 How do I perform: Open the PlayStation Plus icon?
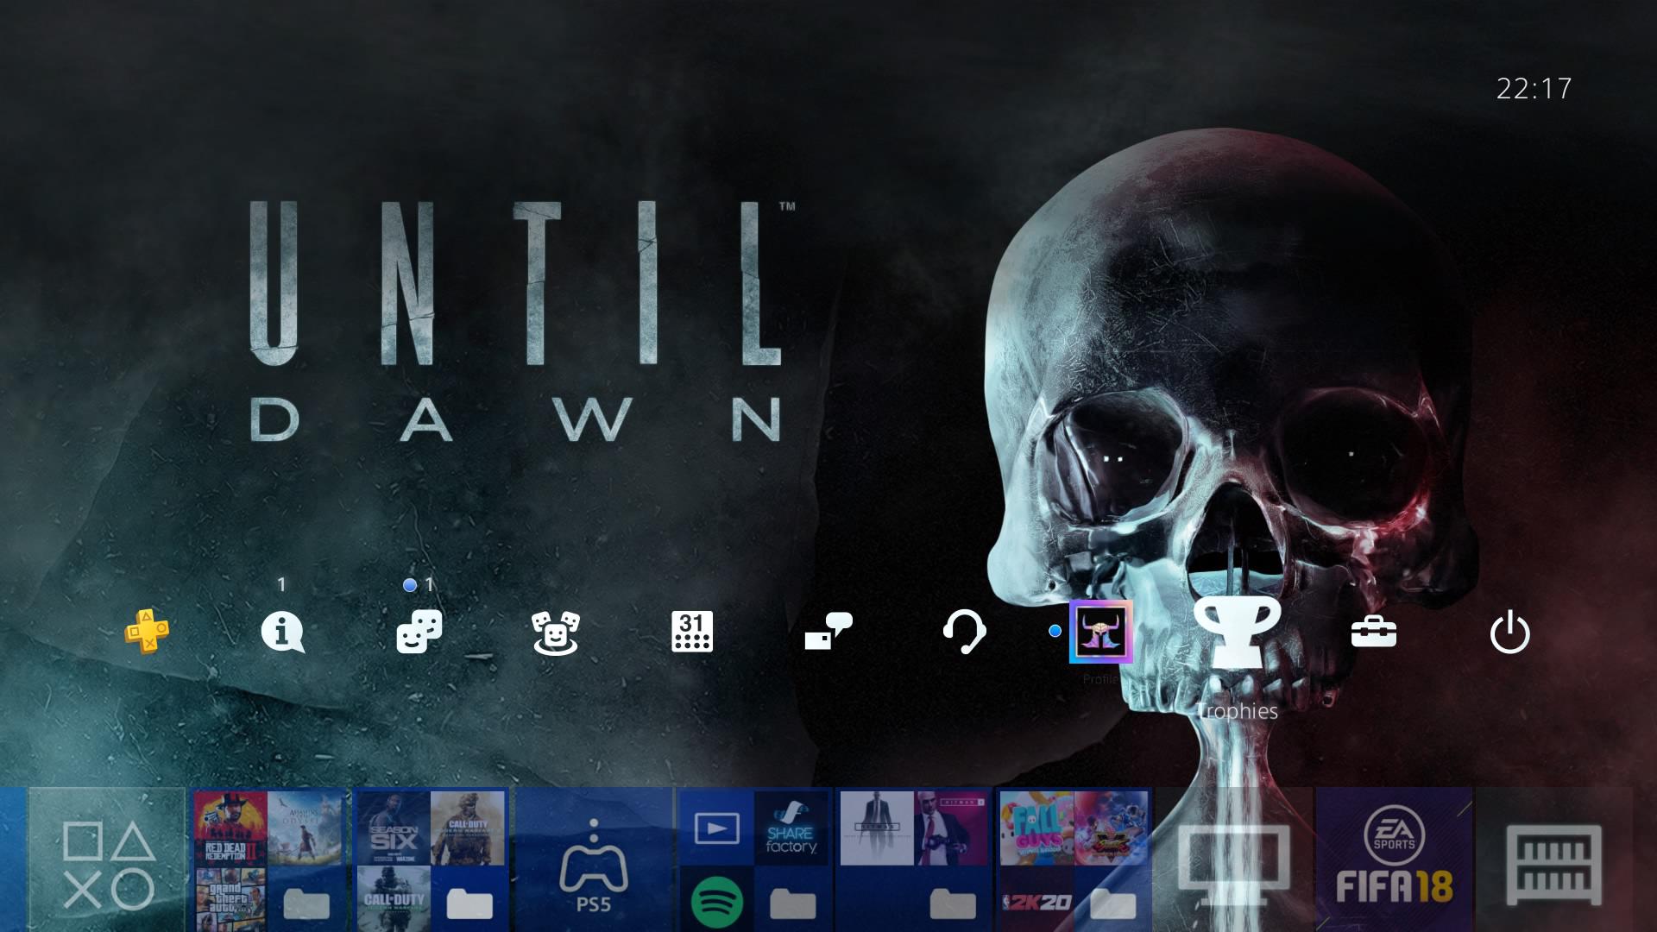tap(147, 633)
